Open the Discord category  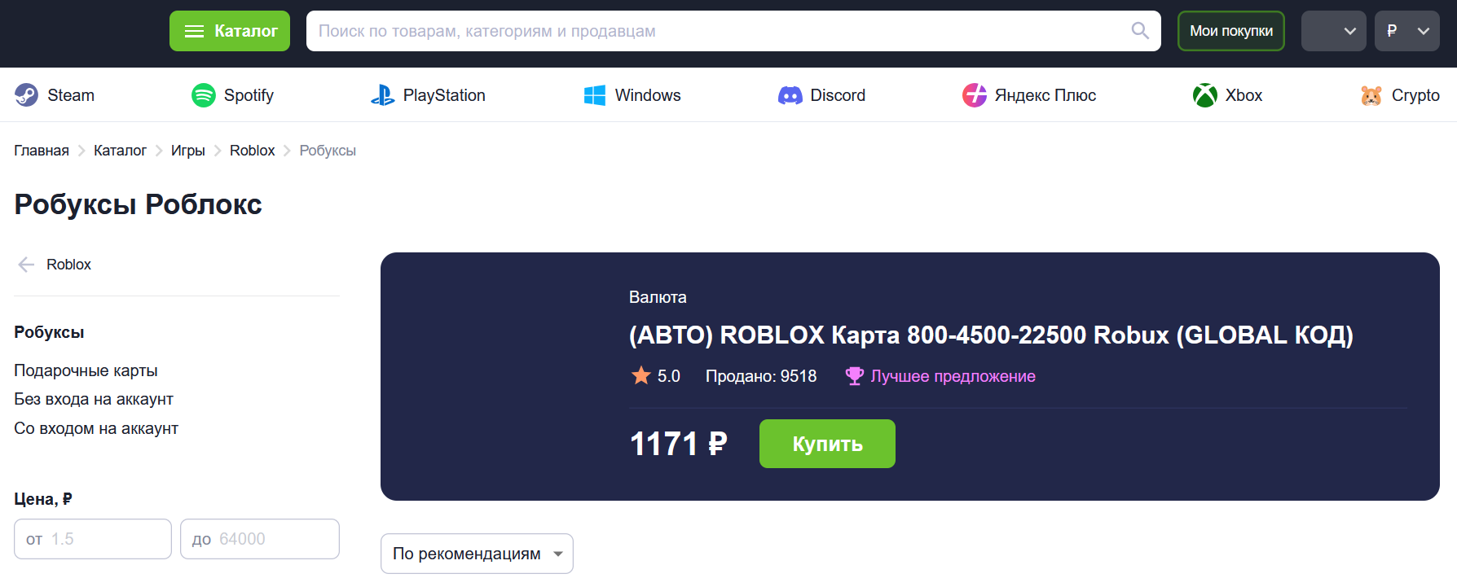click(821, 95)
